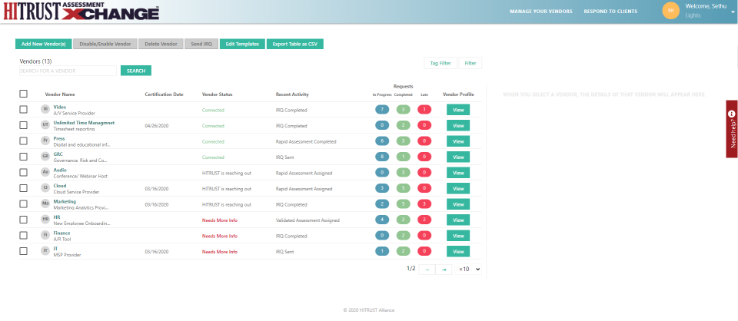The image size is (738, 321).
Task: Sort by Vendor Name column header
Action: point(60,94)
